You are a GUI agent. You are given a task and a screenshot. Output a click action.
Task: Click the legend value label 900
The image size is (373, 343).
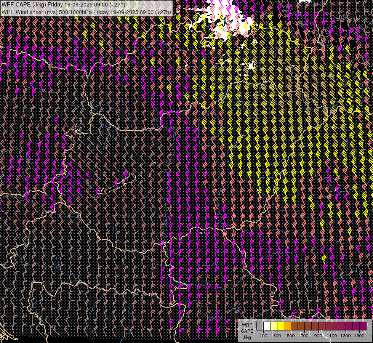(x=318, y=336)
